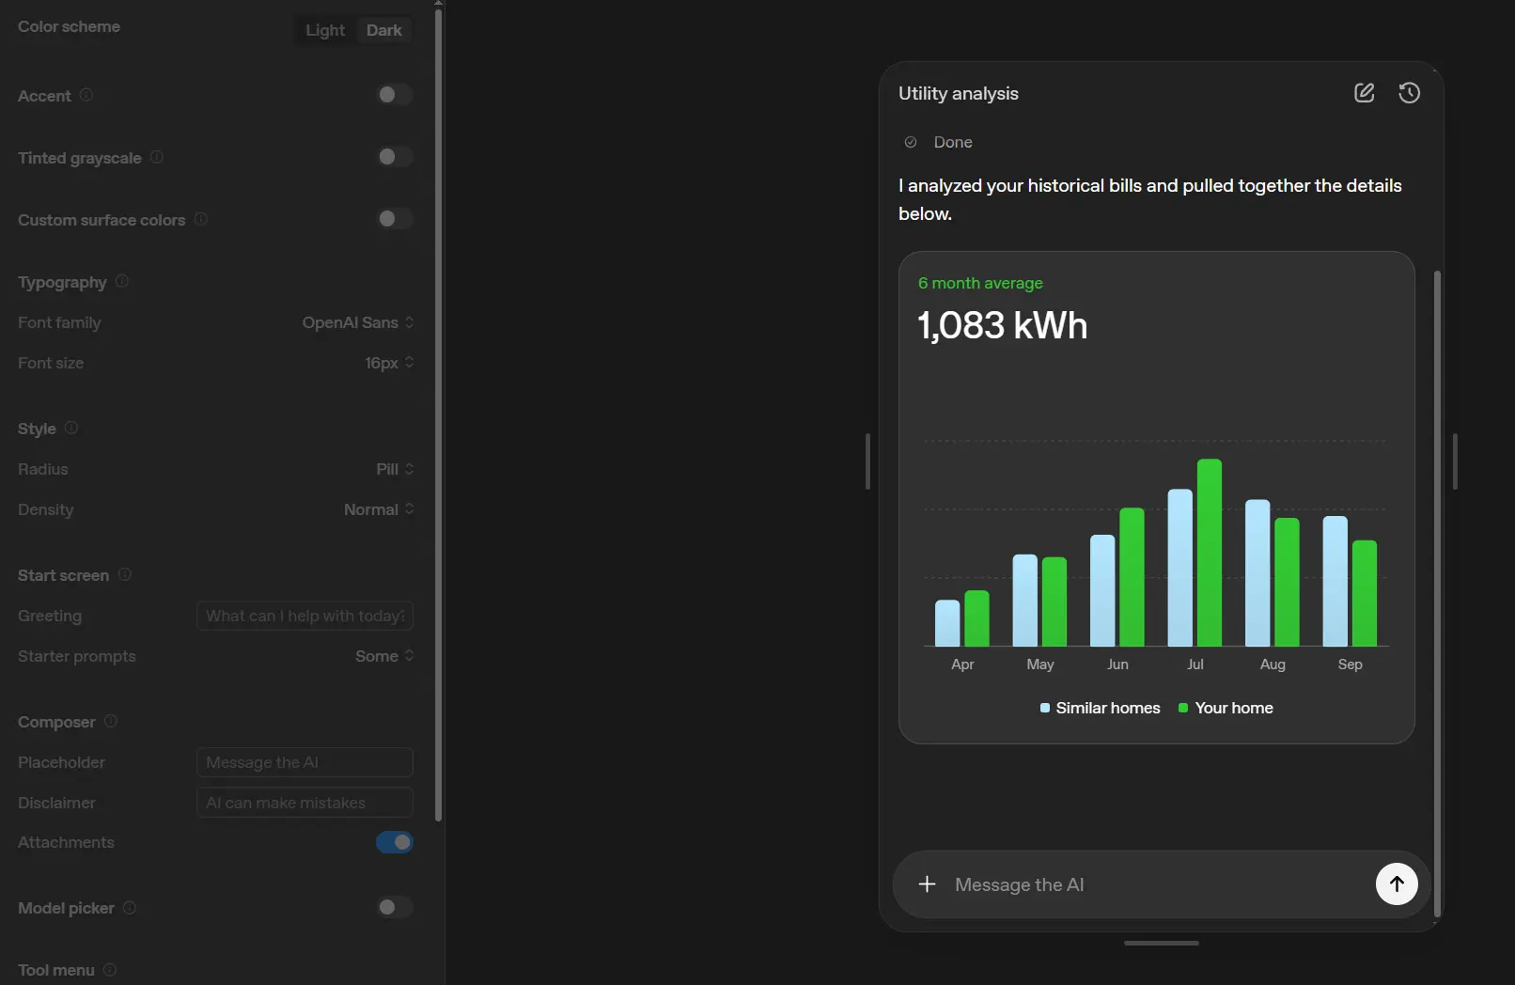Click info icon next to Typography
1515x985 pixels.
pyautogui.click(x=122, y=281)
